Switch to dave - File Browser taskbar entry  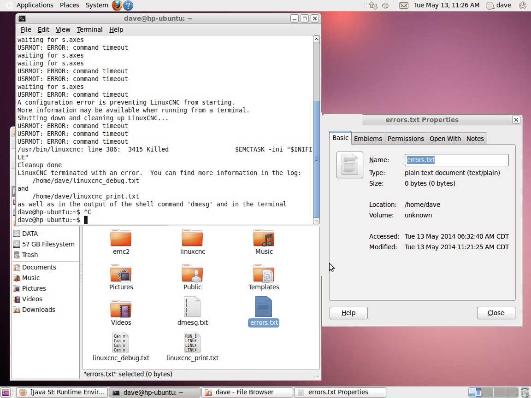(x=247, y=392)
